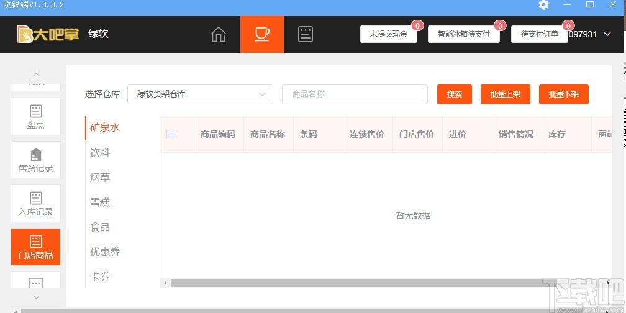Click the 商品名称 column header

tap(268, 135)
